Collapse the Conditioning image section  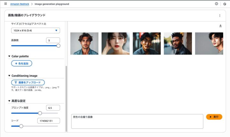[9, 76]
